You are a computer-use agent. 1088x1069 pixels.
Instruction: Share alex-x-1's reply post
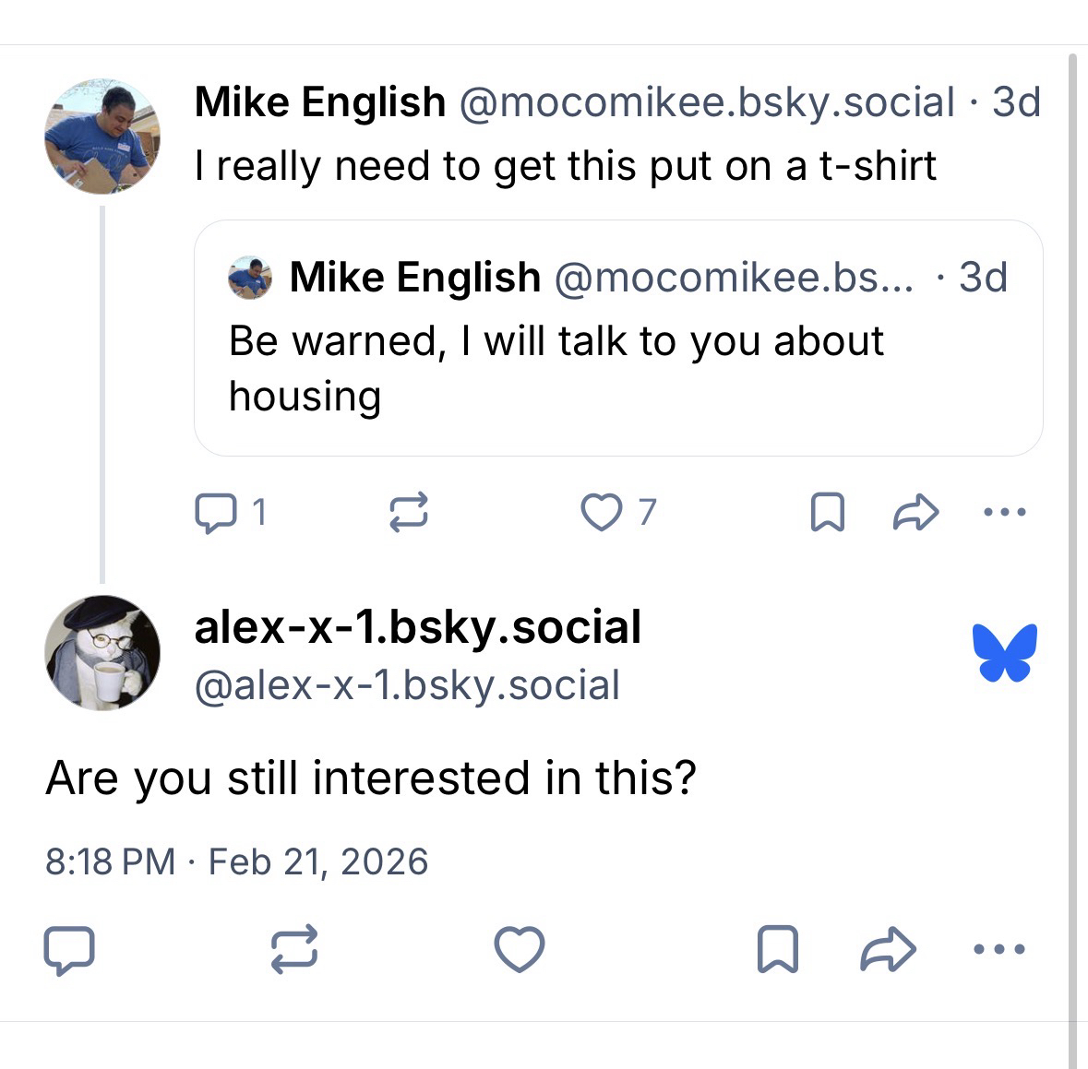pyautogui.click(x=888, y=949)
